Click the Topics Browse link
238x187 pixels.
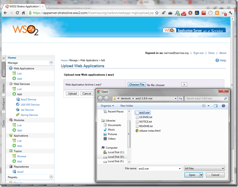22,156
